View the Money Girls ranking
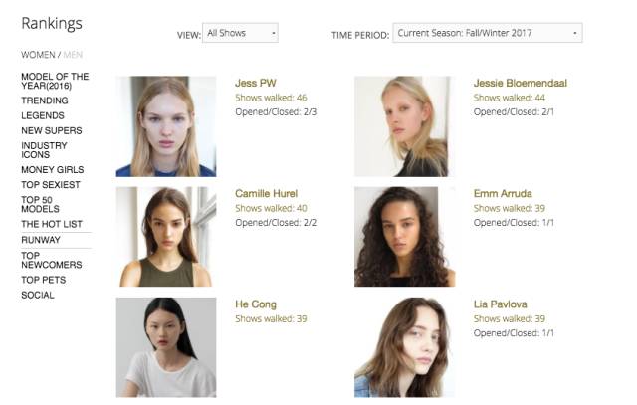The image size is (637, 405). pos(52,170)
